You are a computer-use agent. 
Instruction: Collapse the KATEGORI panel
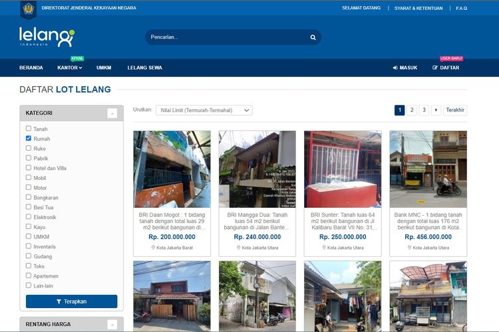pos(112,113)
